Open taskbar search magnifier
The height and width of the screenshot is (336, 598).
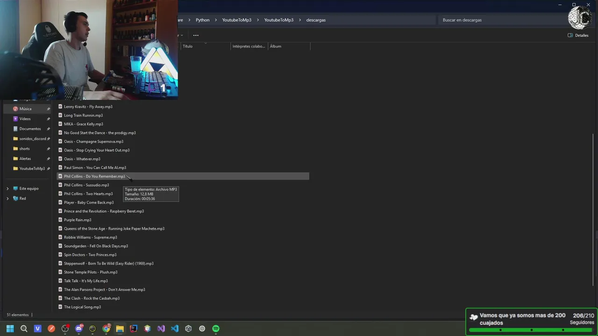(24, 329)
